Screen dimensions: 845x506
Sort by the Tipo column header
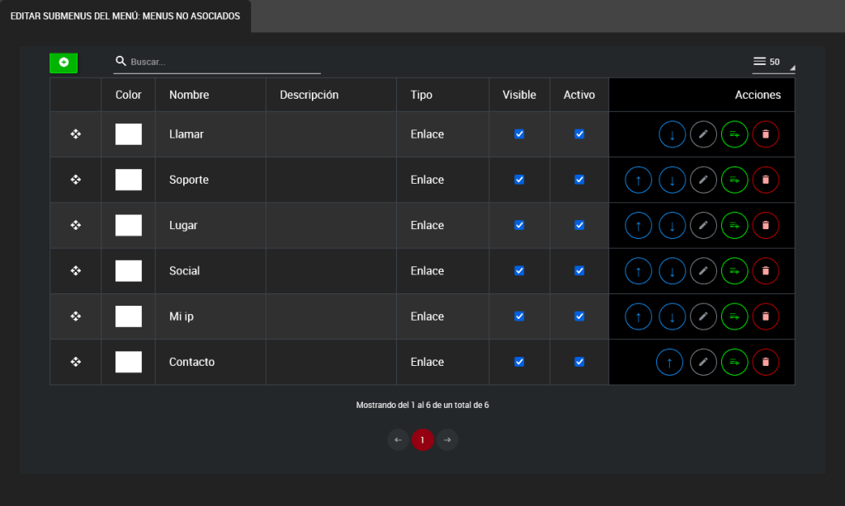tap(421, 95)
